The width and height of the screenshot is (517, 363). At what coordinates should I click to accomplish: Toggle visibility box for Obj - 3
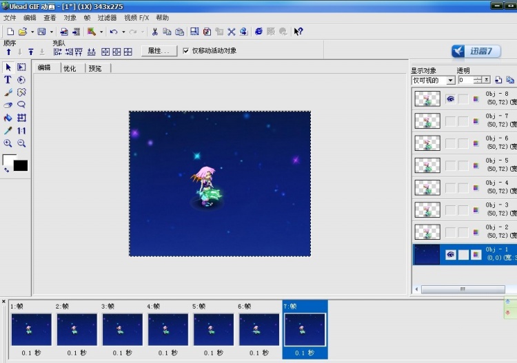[x=450, y=210]
